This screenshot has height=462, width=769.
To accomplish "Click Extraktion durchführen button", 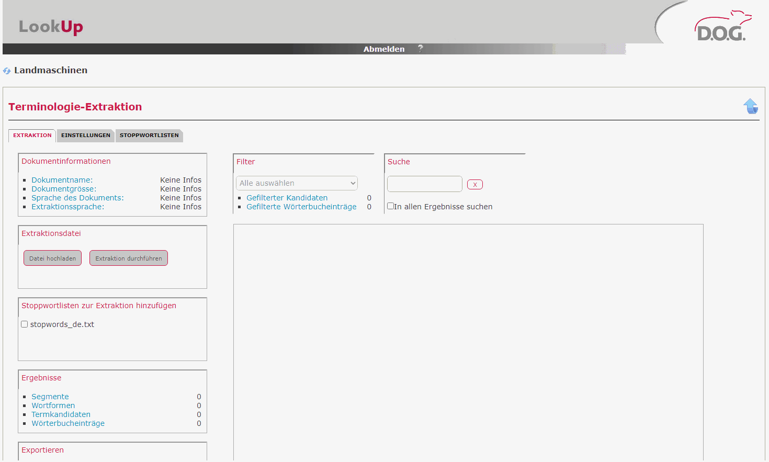I will (x=129, y=258).
